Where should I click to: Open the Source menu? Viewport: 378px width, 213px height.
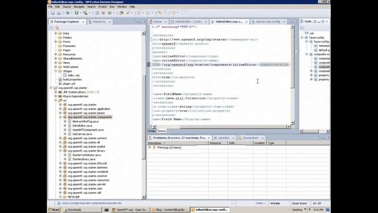[67, 7]
